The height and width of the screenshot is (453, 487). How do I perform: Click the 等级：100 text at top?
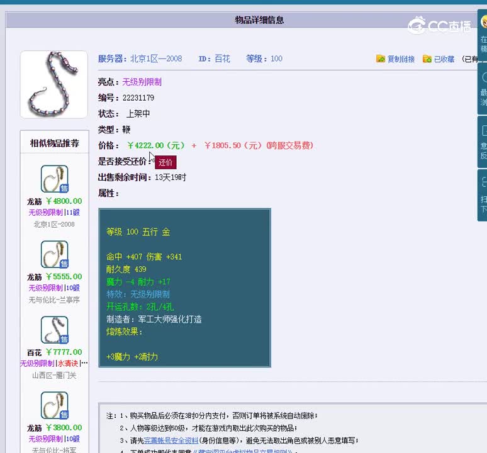coord(264,59)
